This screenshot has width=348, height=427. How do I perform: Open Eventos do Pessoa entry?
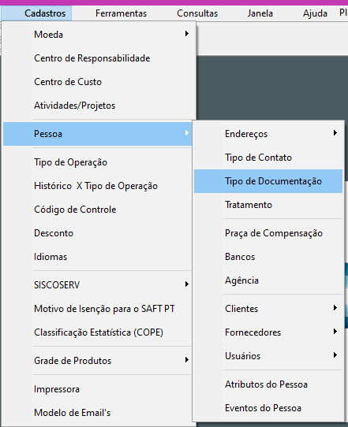click(268, 408)
